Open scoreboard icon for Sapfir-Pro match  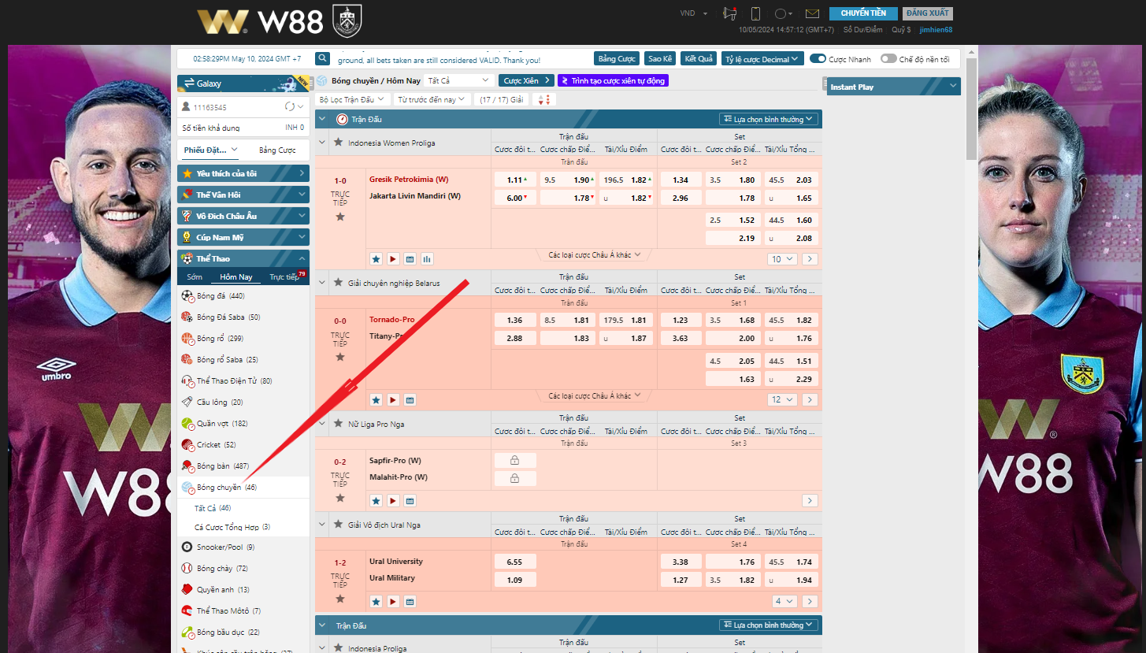410,500
